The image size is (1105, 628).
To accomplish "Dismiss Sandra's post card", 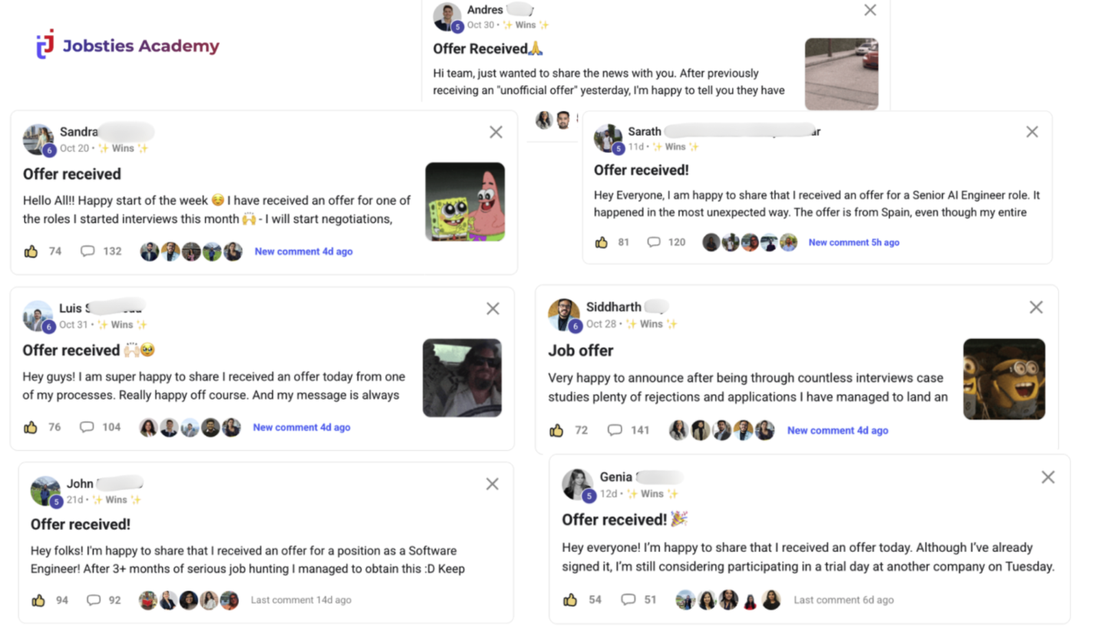I will pyautogui.click(x=496, y=132).
